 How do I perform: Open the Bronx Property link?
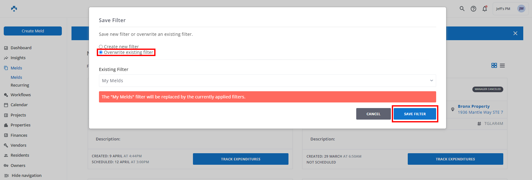pos(473,106)
